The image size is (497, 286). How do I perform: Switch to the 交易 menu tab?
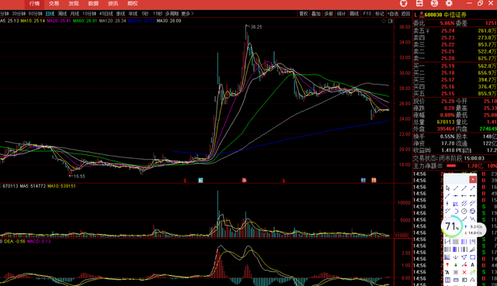[x=54, y=3]
